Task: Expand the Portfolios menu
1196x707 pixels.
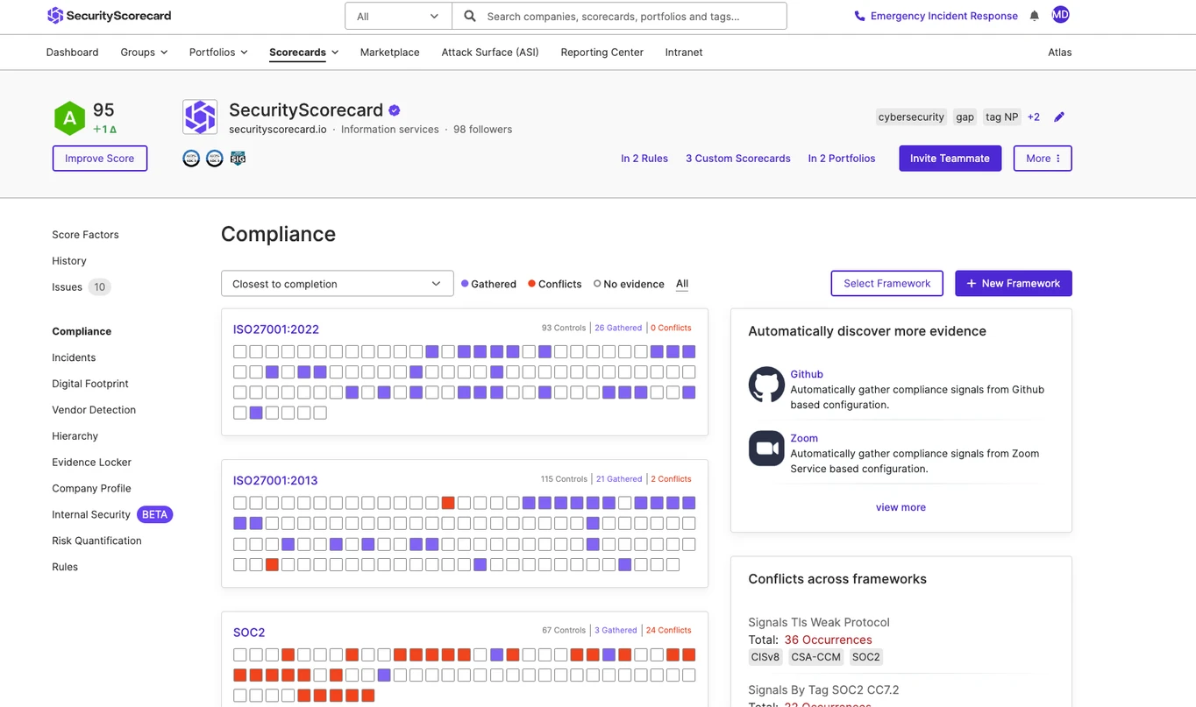Action: 218,53
